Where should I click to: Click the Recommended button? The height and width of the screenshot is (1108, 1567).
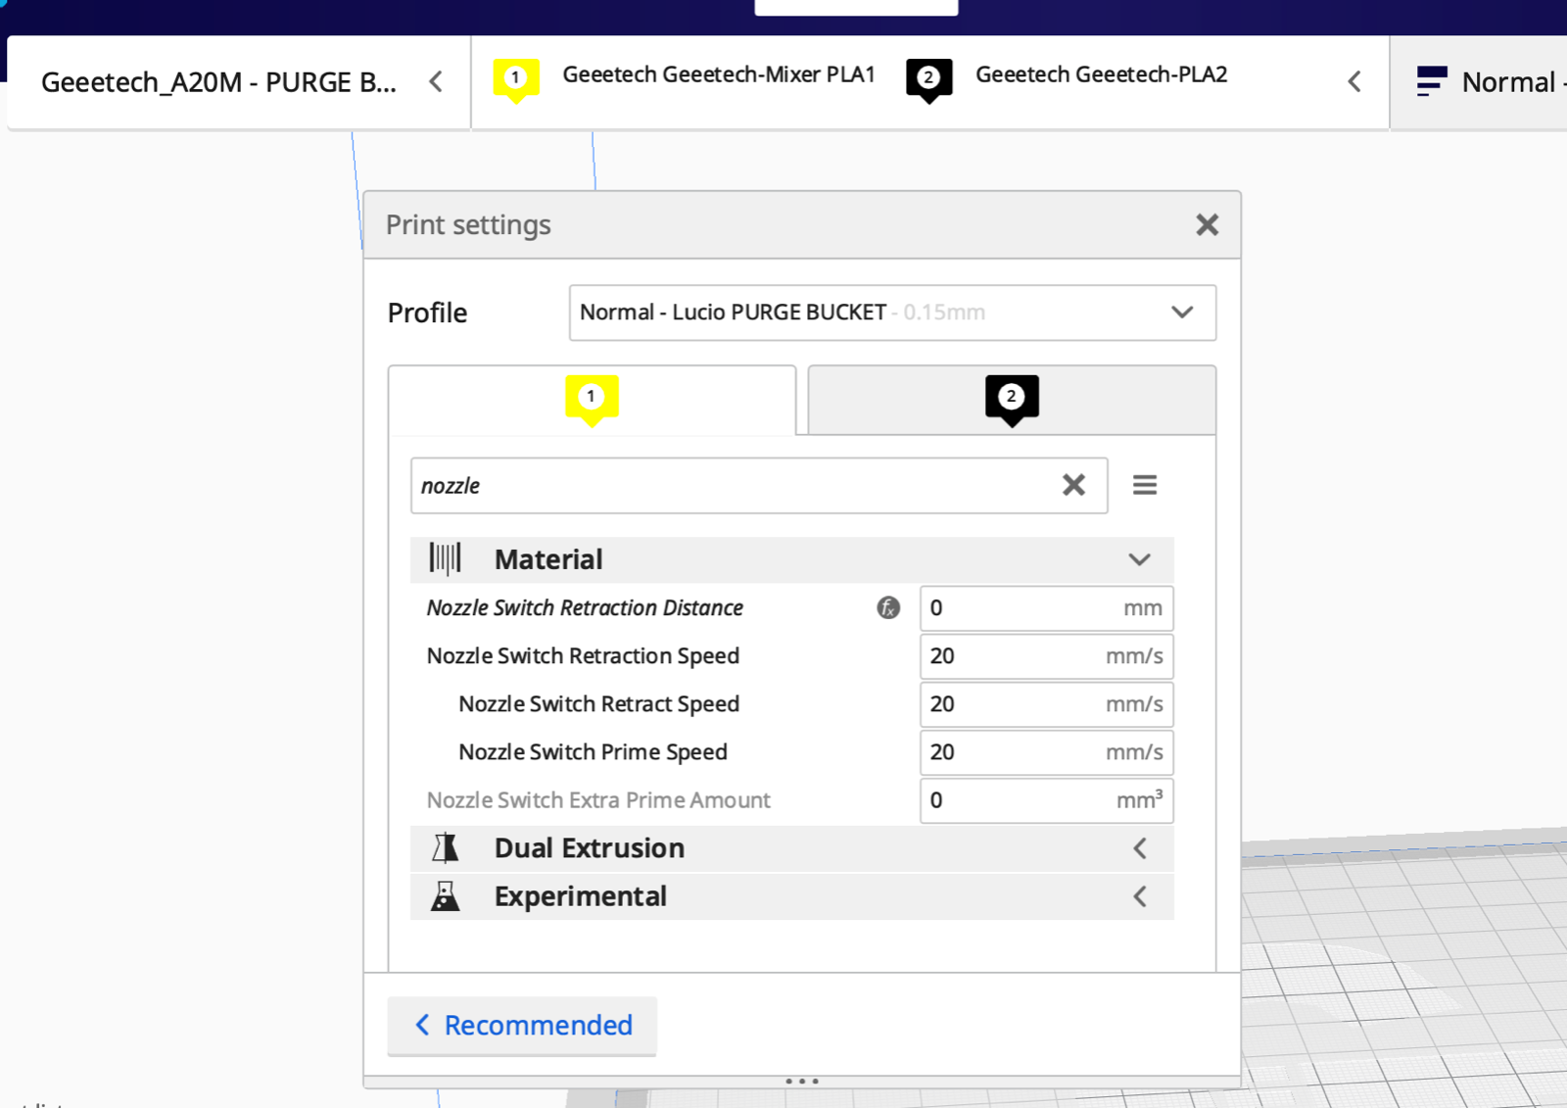(522, 1026)
